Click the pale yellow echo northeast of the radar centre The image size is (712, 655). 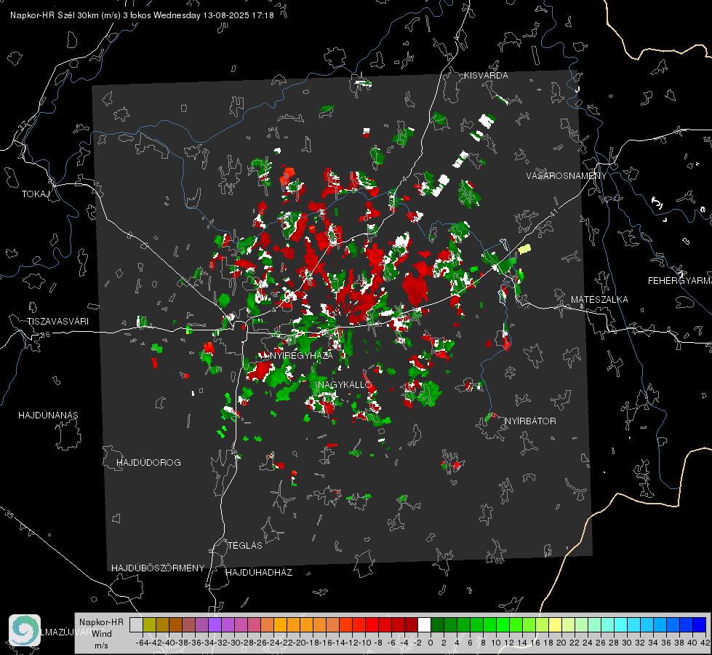tap(524, 249)
